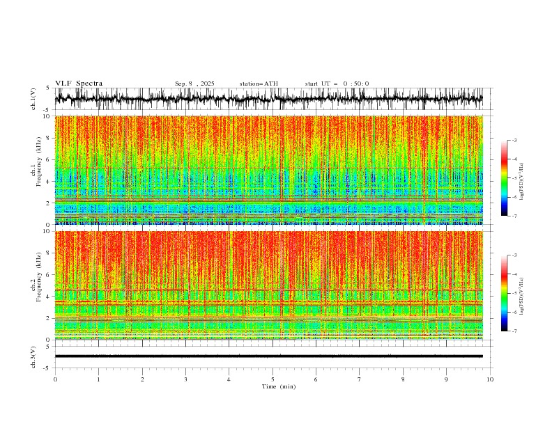Click the "8" kHz tick of ch.1 axis
The height and width of the screenshot is (426, 552).
tap(49, 138)
